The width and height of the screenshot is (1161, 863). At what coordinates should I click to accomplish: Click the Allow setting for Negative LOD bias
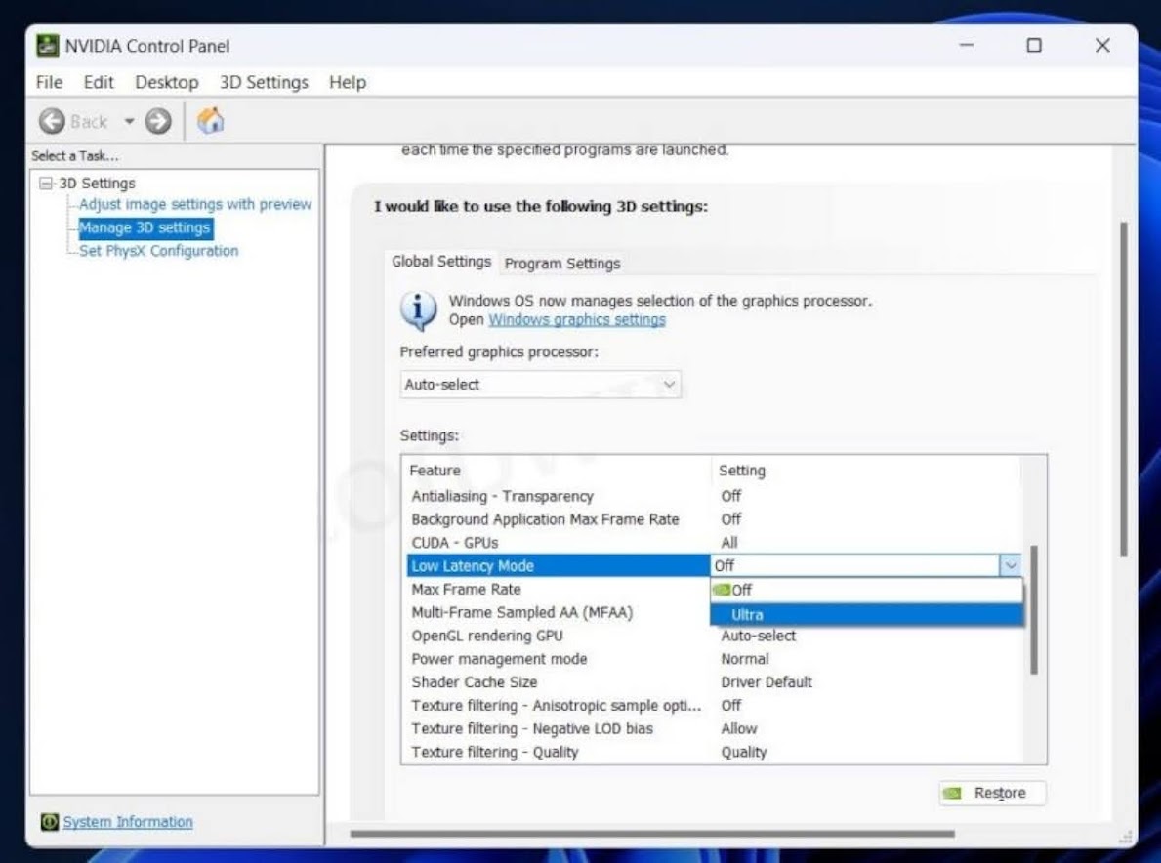(x=739, y=729)
